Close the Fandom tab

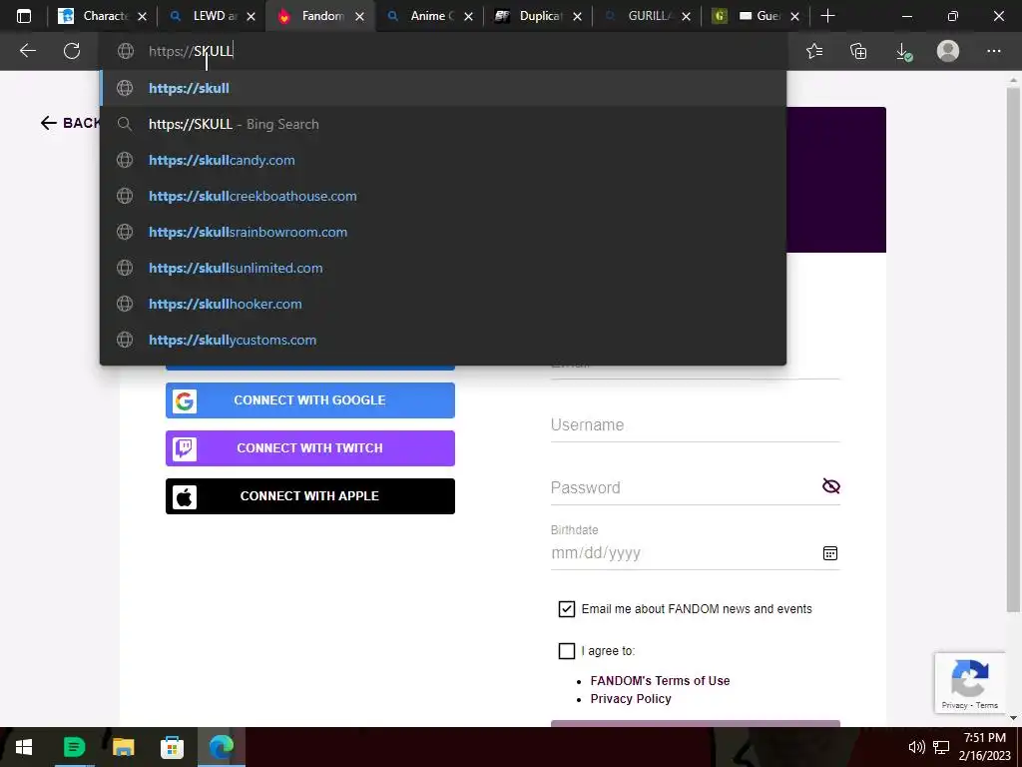(x=359, y=16)
